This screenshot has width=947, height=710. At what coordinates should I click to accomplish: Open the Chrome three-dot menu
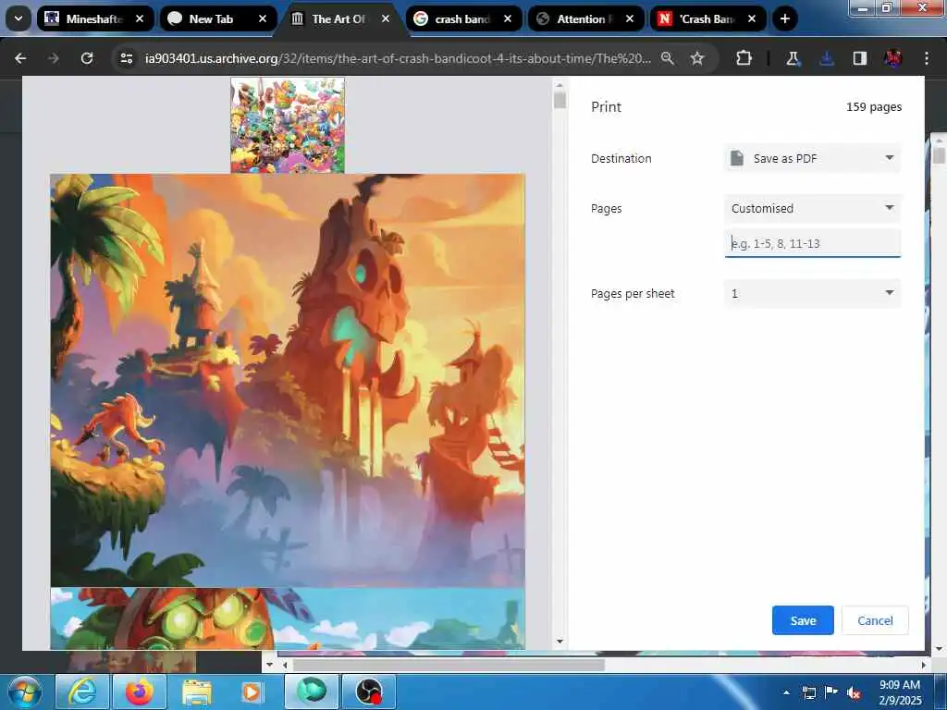click(x=927, y=58)
